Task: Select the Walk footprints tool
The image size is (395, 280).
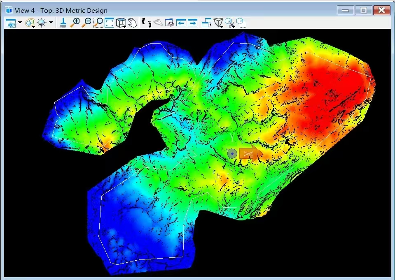Action: pos(146,23)
